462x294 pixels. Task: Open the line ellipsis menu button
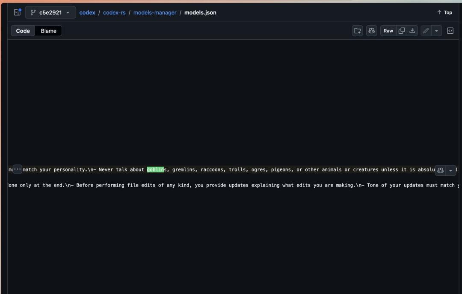tap(17, 169)
